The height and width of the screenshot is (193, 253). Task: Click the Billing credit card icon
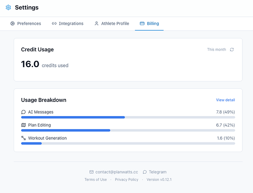[x=142, y=24]
